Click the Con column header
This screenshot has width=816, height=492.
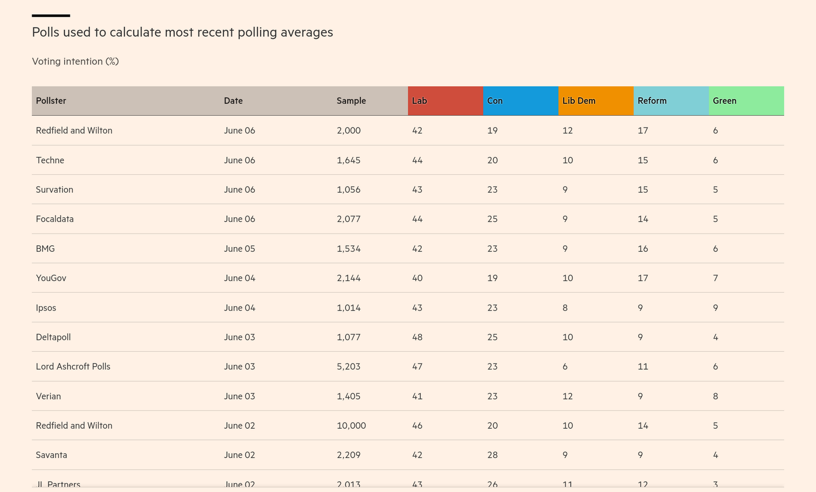495,101
